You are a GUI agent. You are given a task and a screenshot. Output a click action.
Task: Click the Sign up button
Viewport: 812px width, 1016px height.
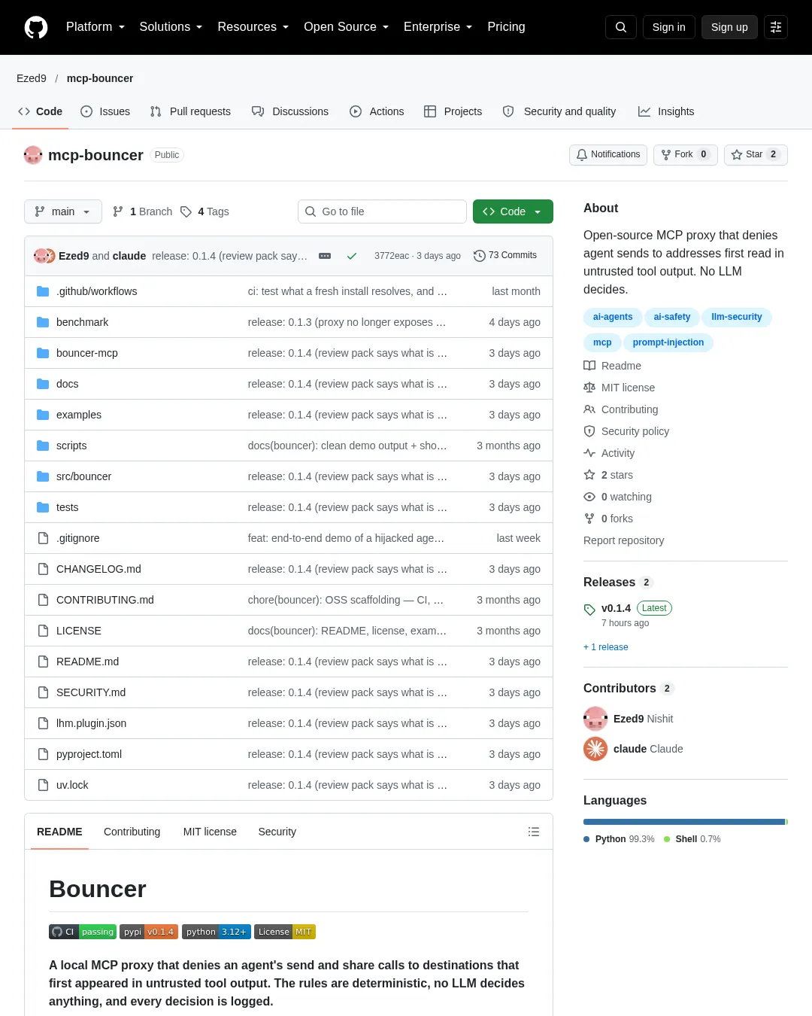pyautogui.click(x=729, y=27)
